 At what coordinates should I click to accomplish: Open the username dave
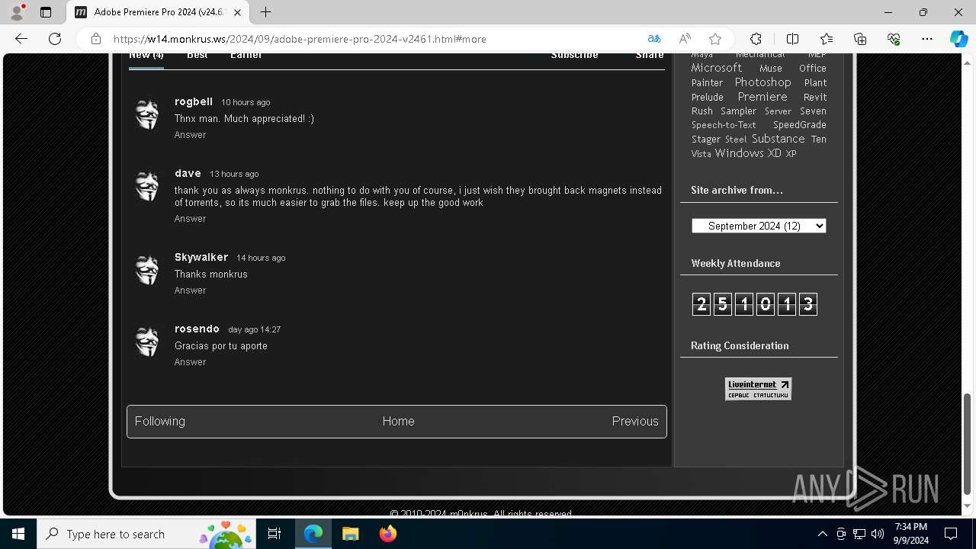coord(188,173)
